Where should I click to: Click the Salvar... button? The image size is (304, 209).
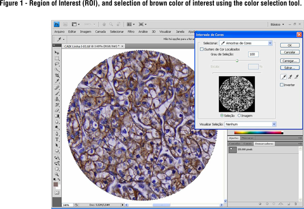(x=289, y=67)
